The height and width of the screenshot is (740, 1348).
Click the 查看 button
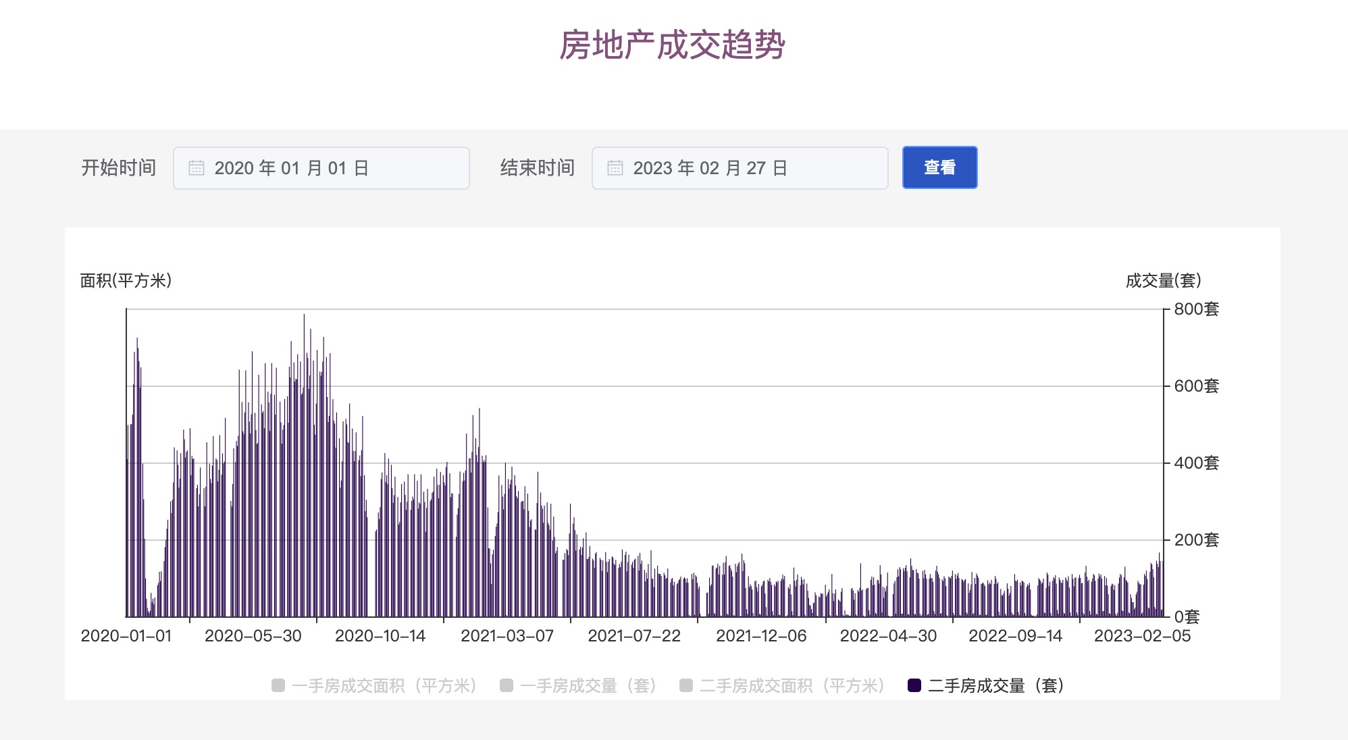(x=939, y=167)
